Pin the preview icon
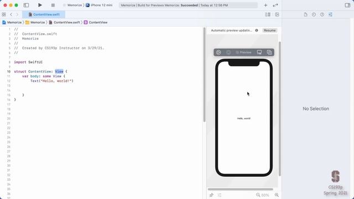 [x=211, y=195]
